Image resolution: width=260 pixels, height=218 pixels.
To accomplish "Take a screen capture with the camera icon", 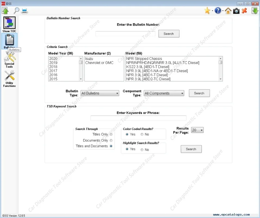I will tap(236, 11).
